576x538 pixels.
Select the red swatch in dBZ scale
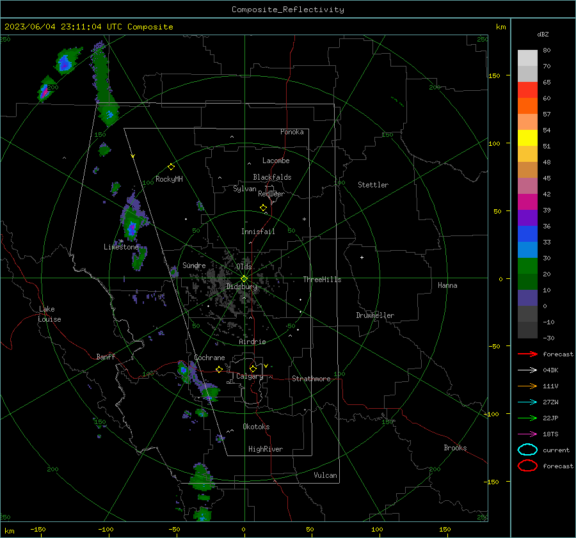pyautogui.click(x=527, y=90)
